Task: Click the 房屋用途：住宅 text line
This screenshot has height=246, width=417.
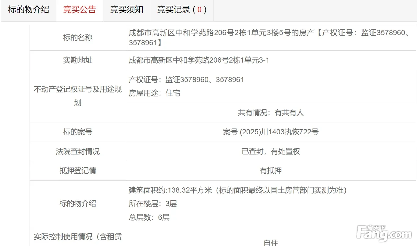Action: pyautogui.click(x=154, y=93)
